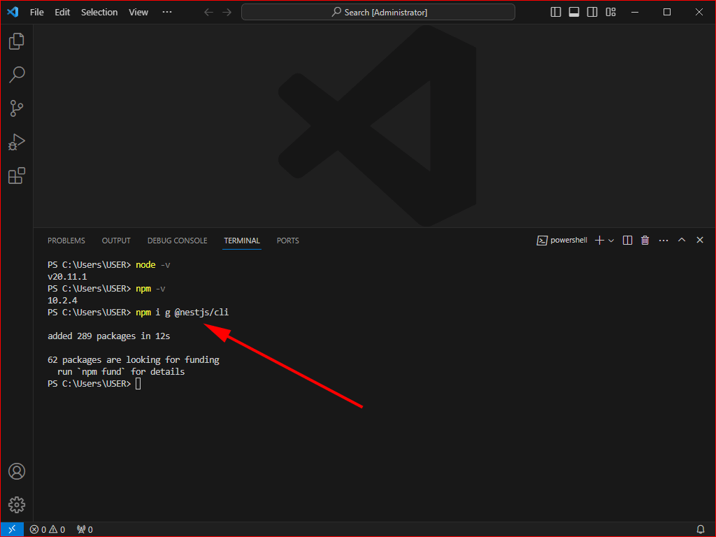The width and height of the screenshot is (716, 537).
Task: Open the File menu
Action: (37, 13)
